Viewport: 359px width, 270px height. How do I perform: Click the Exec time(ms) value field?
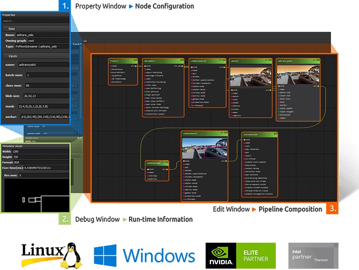point(46,168)
